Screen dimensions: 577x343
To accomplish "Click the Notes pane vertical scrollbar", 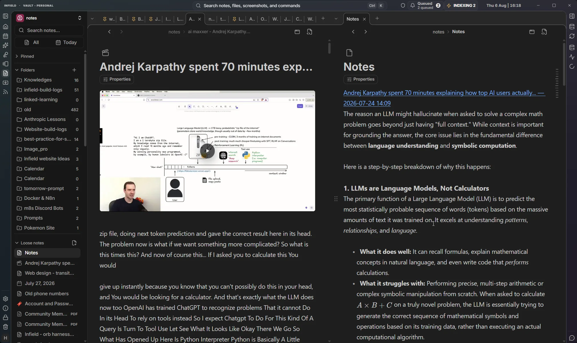I will click(x=564, y=64).
